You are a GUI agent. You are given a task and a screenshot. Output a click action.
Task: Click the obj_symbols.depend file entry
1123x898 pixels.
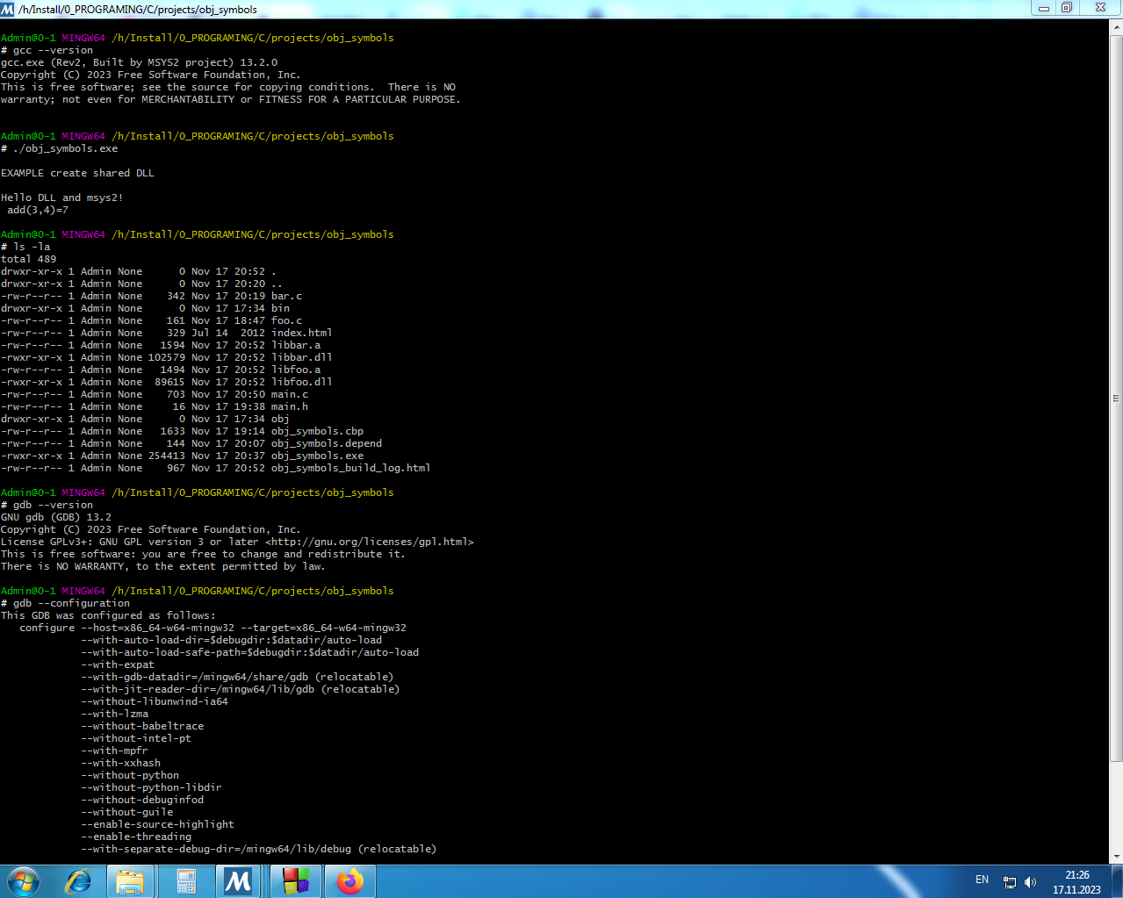[191, 443]
